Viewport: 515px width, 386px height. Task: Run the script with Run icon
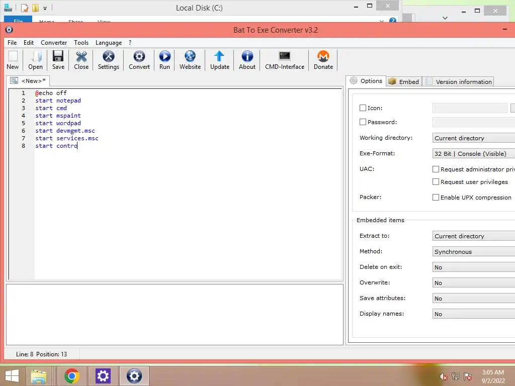click(x=164, y=60)
